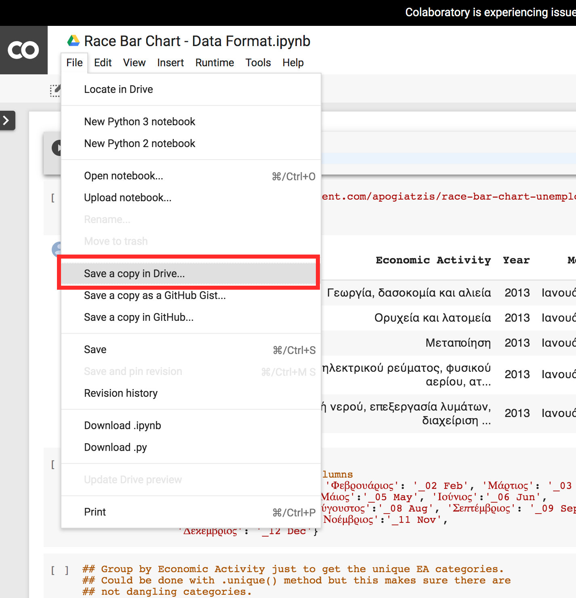Expand the left sidebar panel arrow
Viewport: 576px width, 598px height.
[6, 120]
